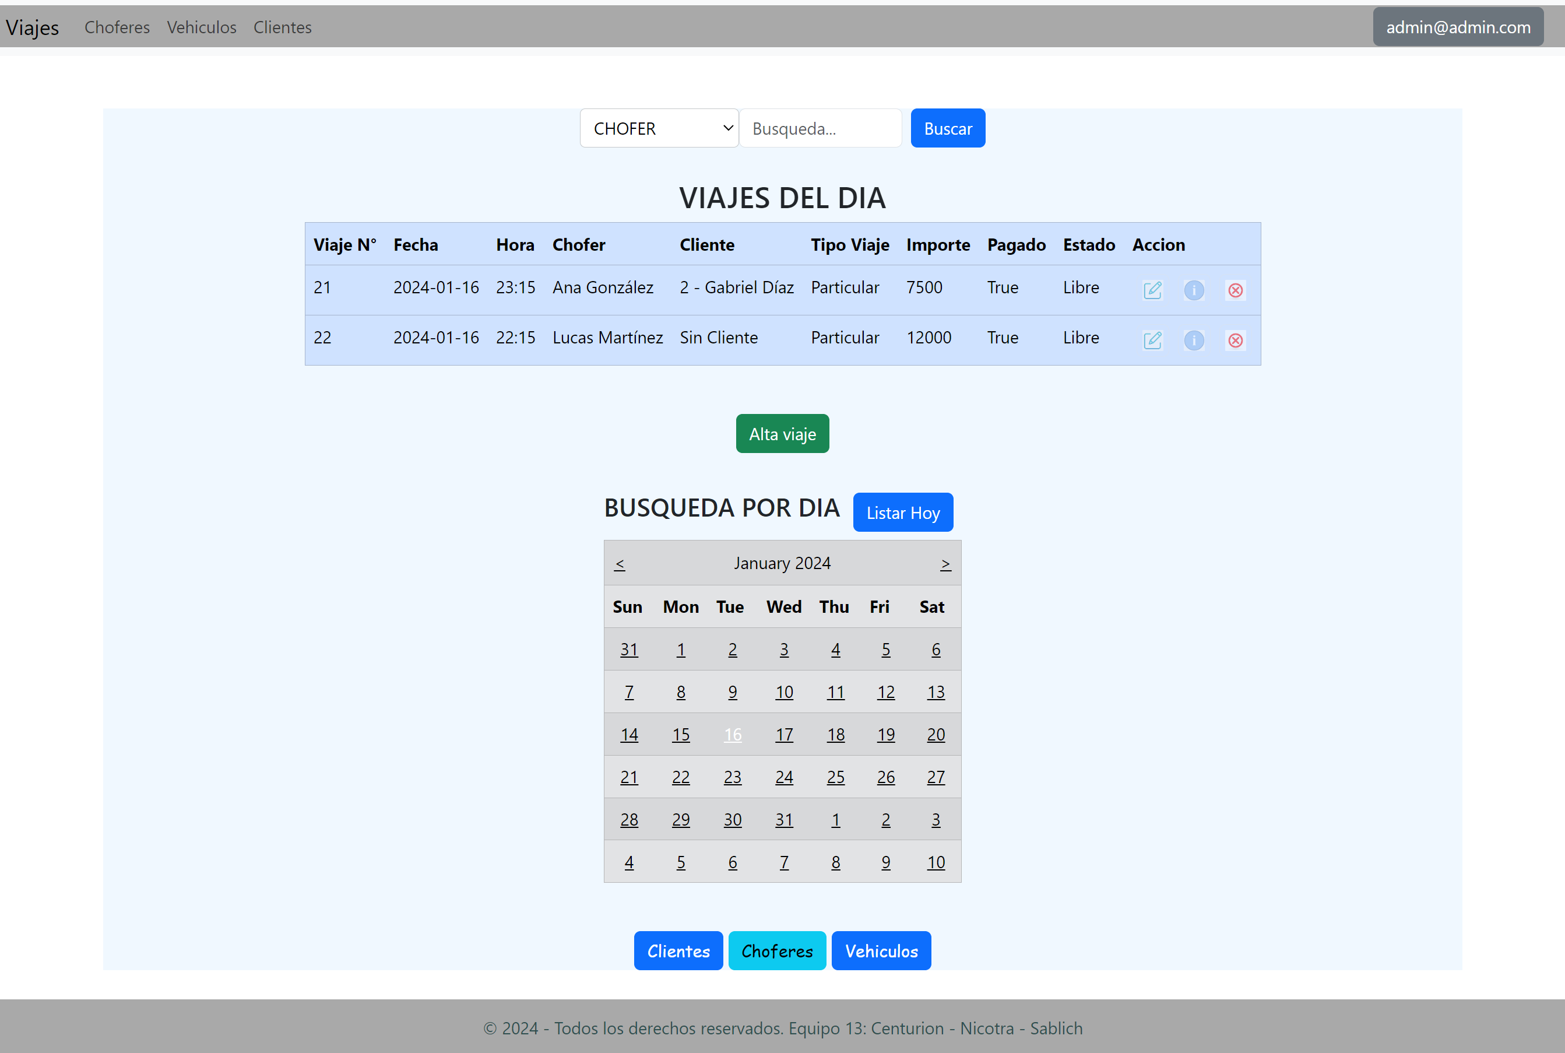Edit trip 21 with the pencil icon
The width and height of the screenshot is (1565, 1053).
(1152, 290)
